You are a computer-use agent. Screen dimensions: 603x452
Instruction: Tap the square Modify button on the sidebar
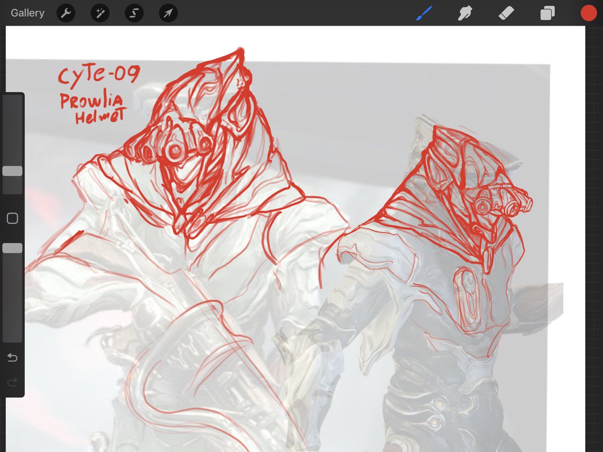point(13,218)
